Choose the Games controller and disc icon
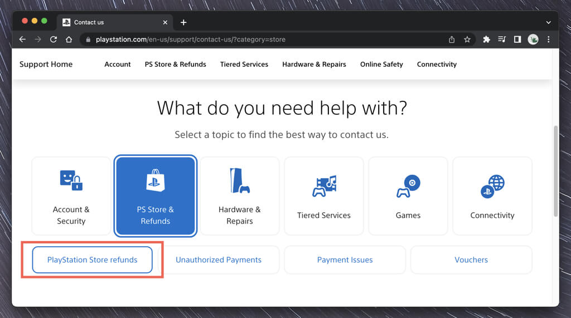 coord(408,186)
